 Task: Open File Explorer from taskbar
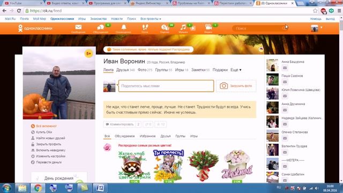pyautogui.click(x=22, y=188)
